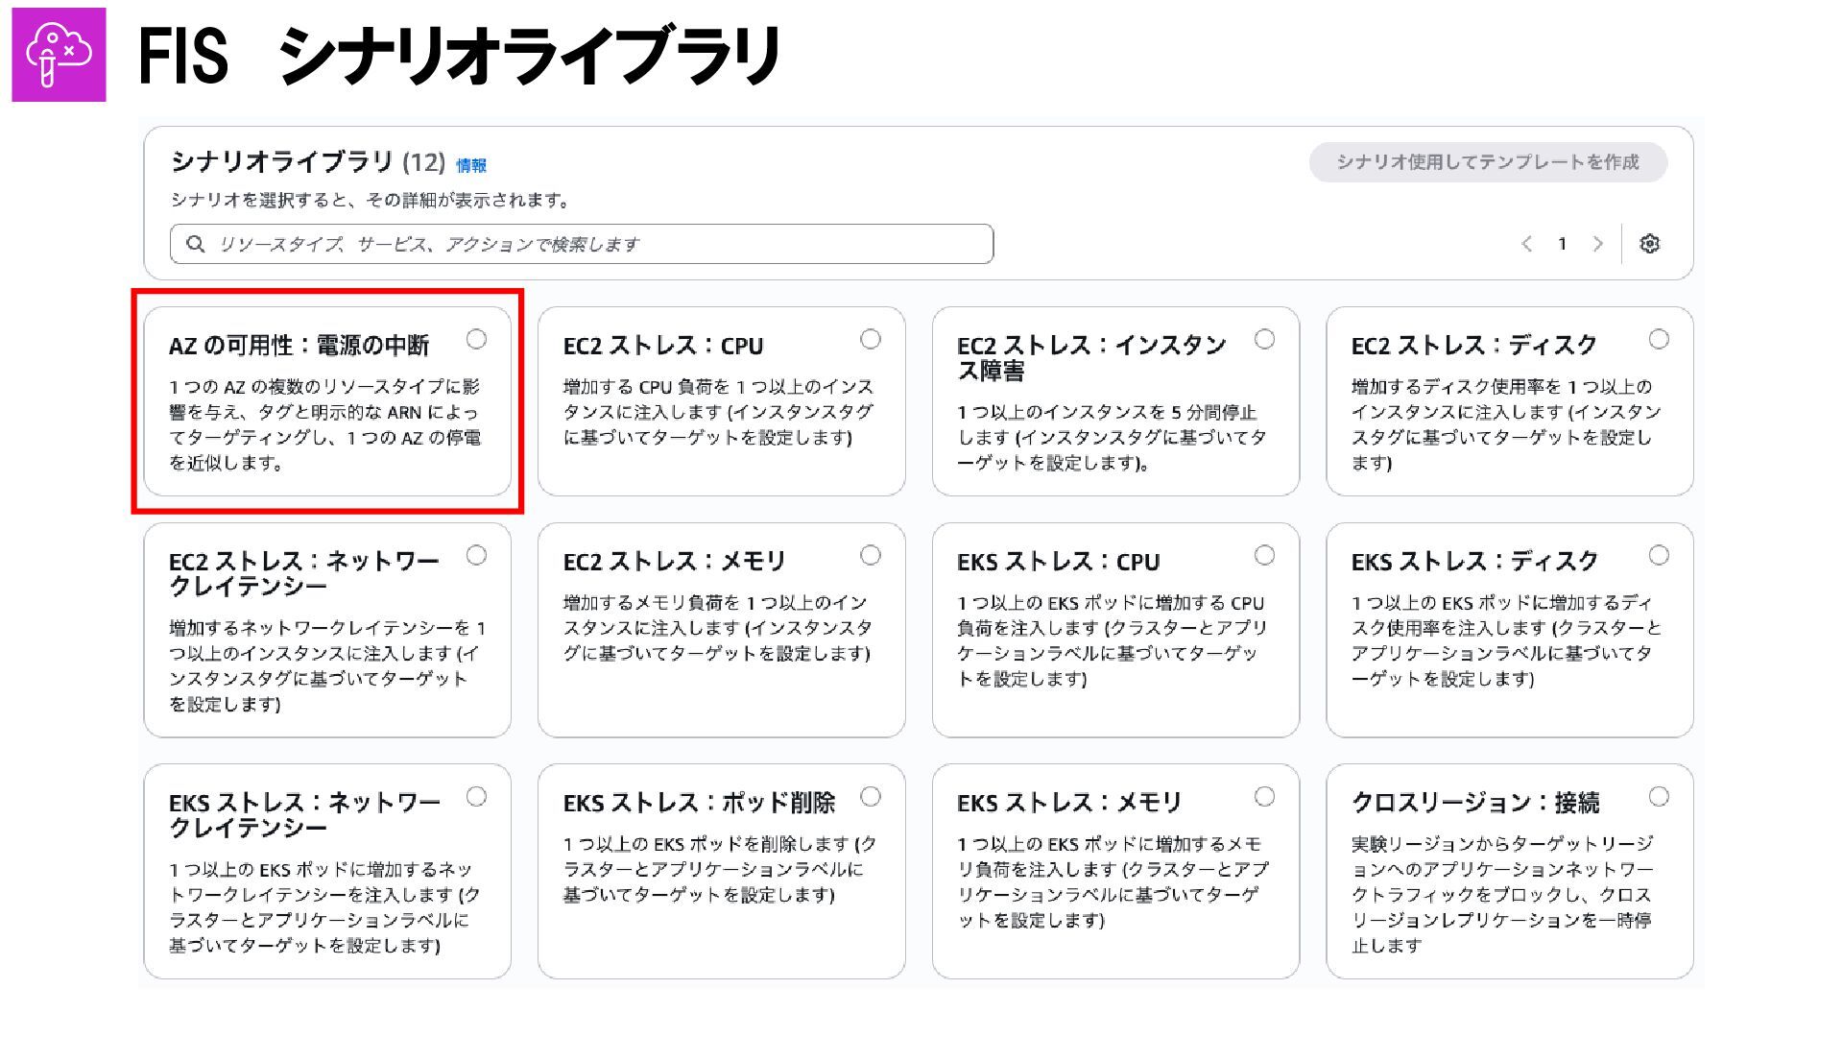Select クロスリージョン：接続 radio button
Screen dimensions: 1843x1037
(x=1659, y=796)
